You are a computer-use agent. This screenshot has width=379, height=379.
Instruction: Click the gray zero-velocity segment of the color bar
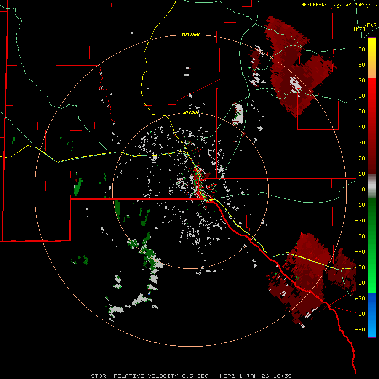[x=372, y=187]
